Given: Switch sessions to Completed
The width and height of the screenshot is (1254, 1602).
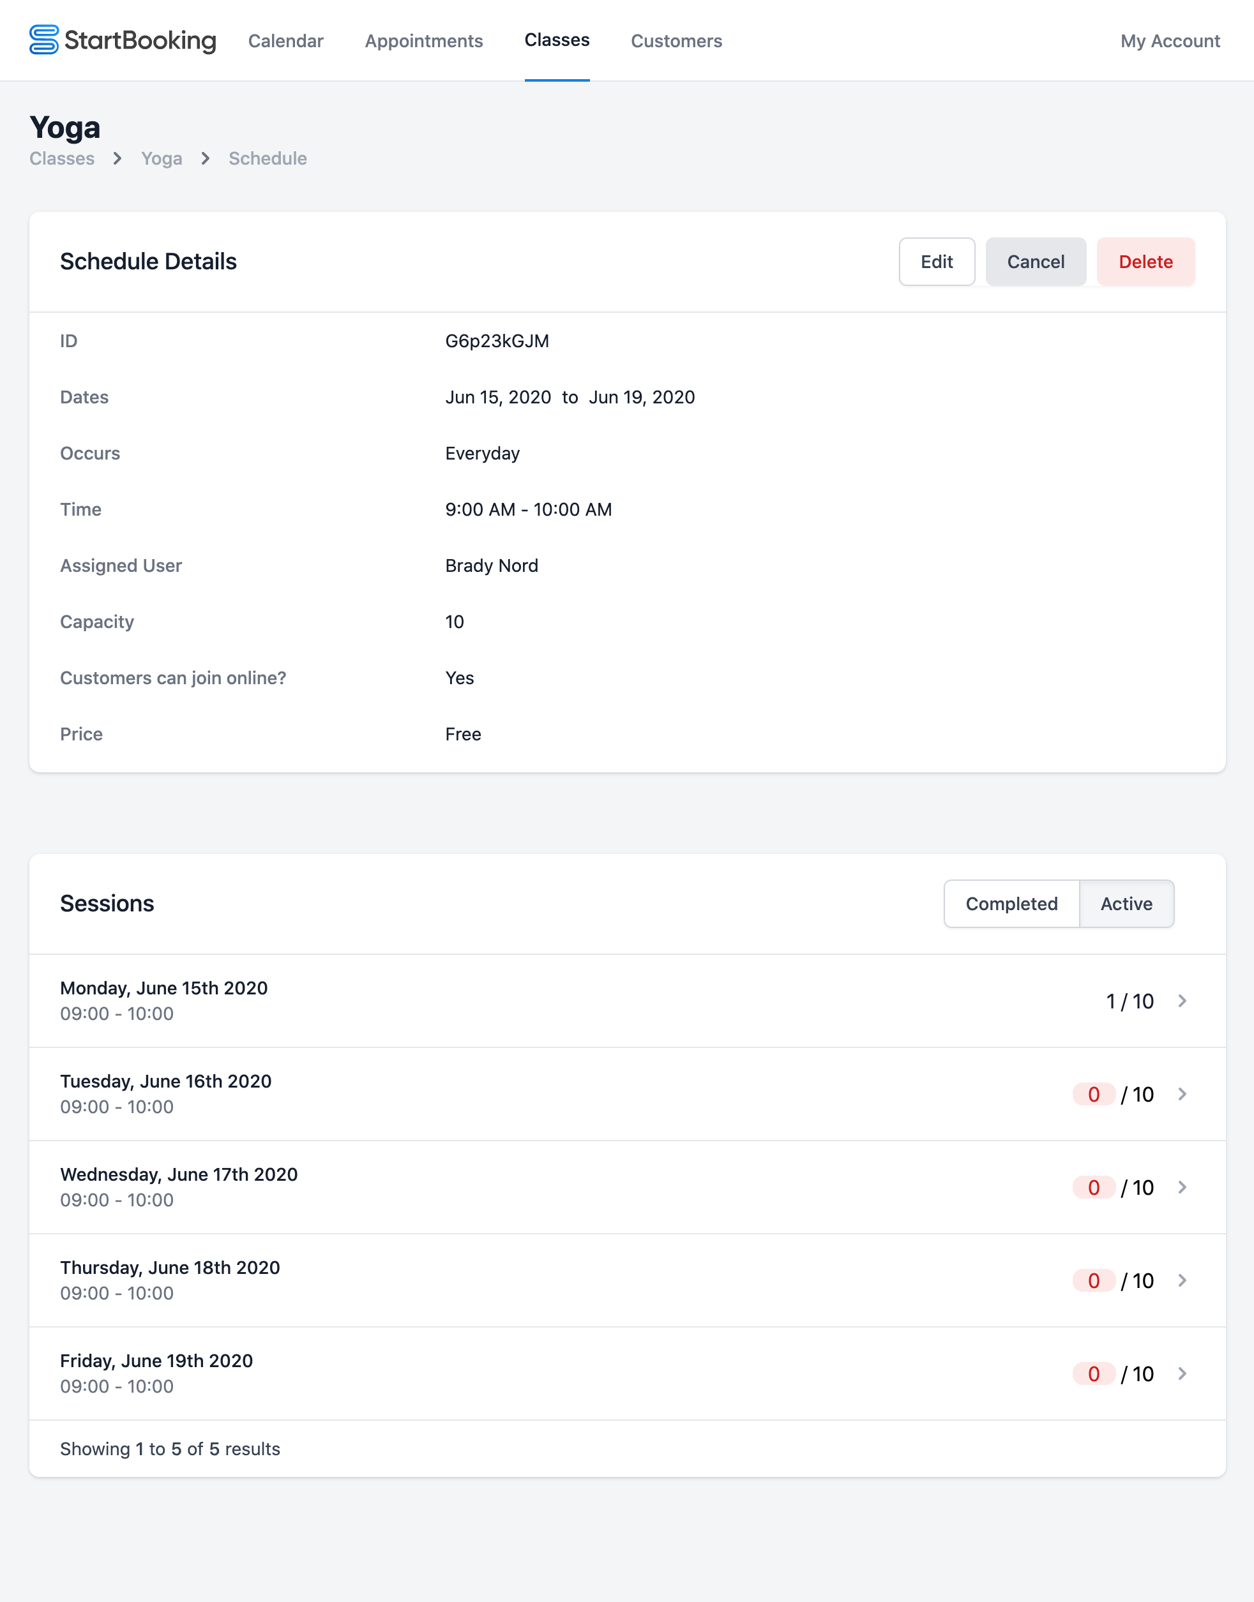Looking at the screenshot, I should tap(1011, 904).
